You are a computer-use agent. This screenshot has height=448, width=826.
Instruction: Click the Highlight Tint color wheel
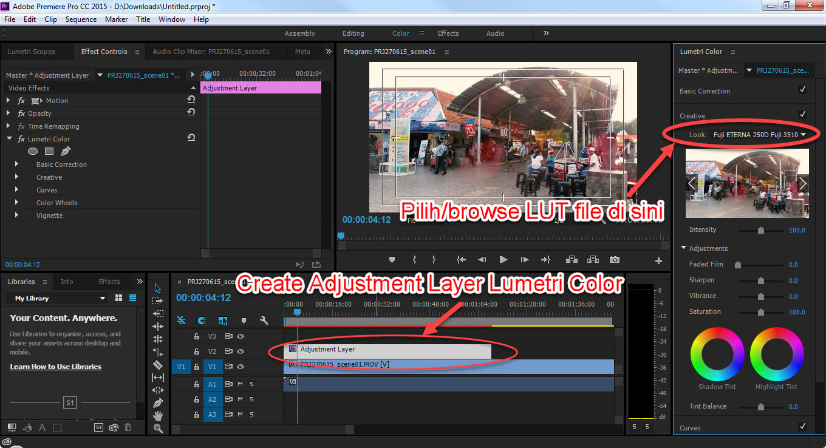(x=776, y=353)
